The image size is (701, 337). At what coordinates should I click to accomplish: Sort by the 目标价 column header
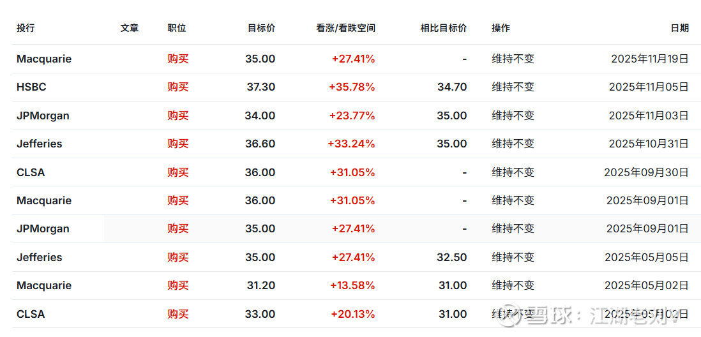click(261, 28)
